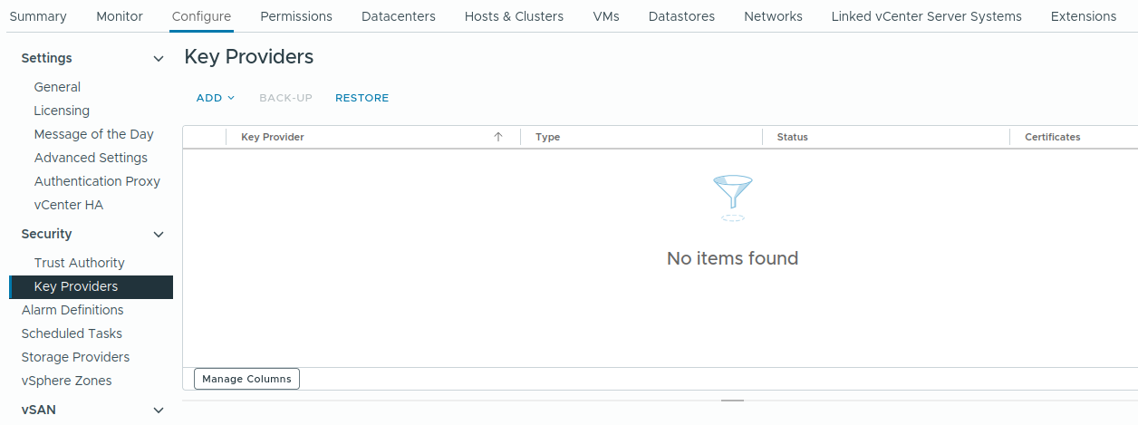Open vSphere Zones

(x=67, y=381)
